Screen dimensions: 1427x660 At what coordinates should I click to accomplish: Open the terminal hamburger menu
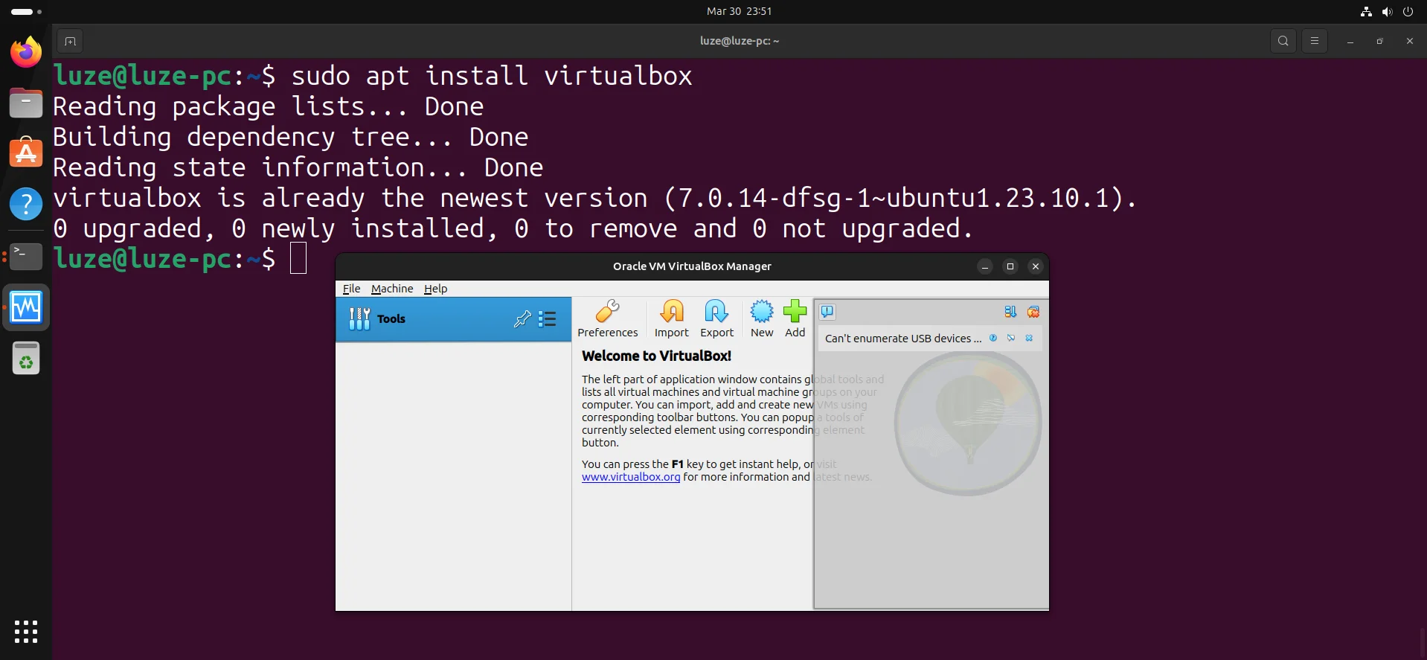coord(1315,41)
